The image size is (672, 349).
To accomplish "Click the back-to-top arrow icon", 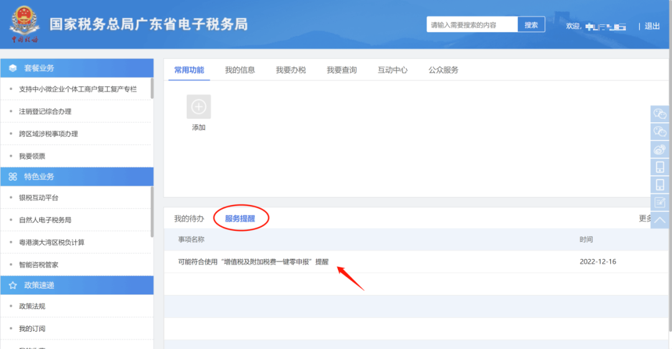I will coord(660,220).
